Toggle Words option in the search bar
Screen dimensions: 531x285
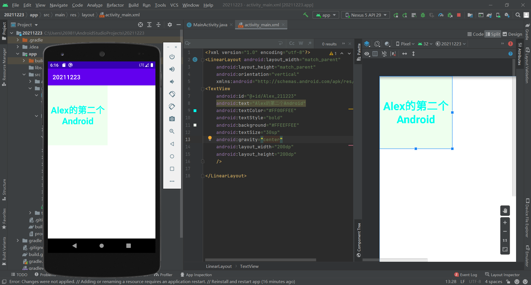(301, 43)
